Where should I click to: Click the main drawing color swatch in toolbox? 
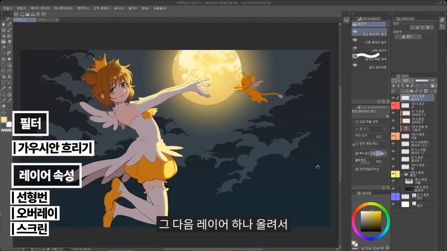[4, 120]
